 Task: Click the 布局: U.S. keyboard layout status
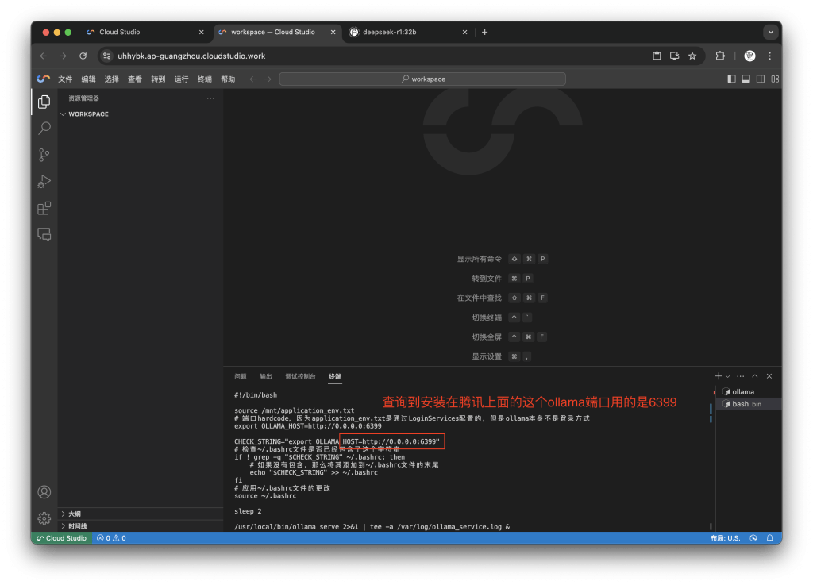pyautogui.click(x=725, y=538)
